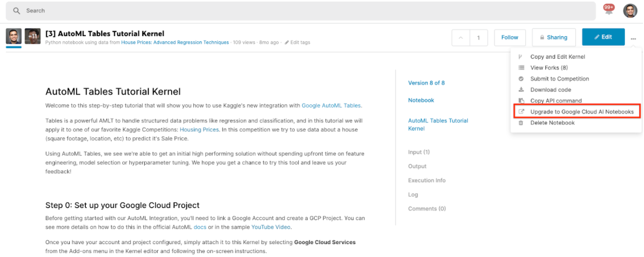Viewport: 644px width, 257px height.
Task: Open the user profile avatar in the top bar
Action: 630,10
